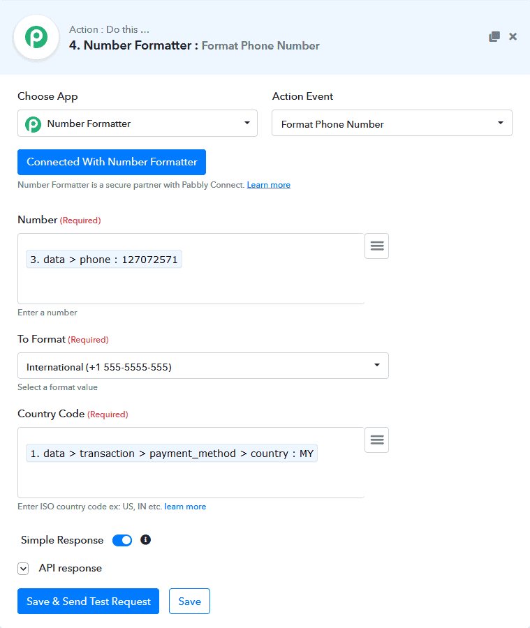
Task: Select the mapped country MY data tag
Action: [172, 454]
